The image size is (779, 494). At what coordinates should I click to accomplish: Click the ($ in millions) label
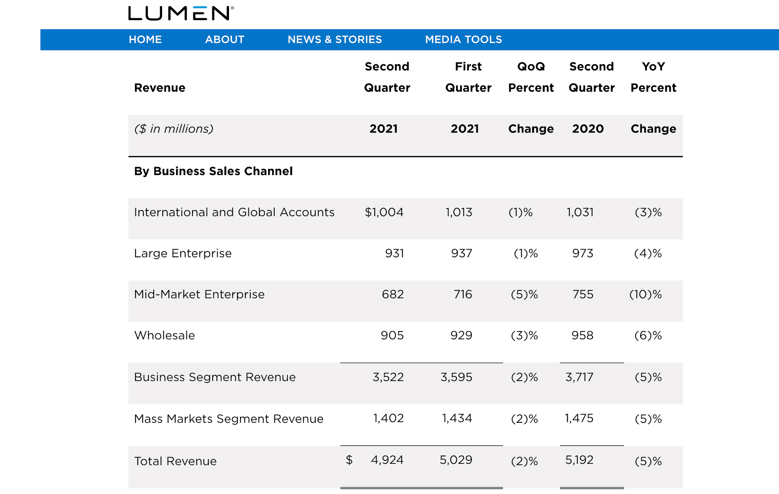(x=174, y=129)
